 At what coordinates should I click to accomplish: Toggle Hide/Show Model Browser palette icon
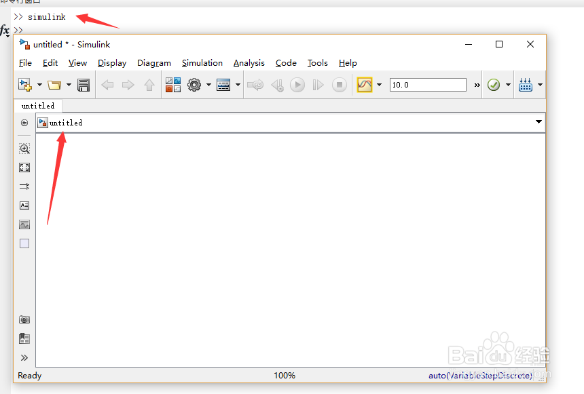pyautogui.click(x=24, y=123)
